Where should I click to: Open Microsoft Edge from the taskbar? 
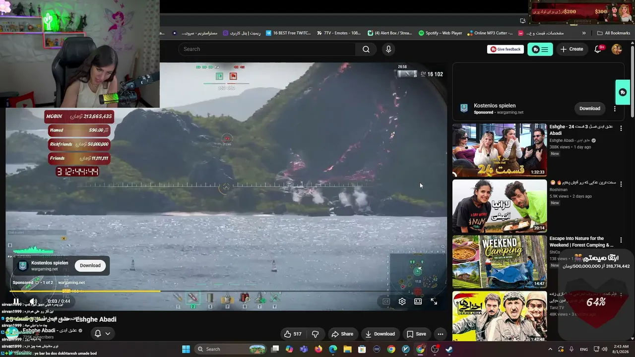pos(333,349)
